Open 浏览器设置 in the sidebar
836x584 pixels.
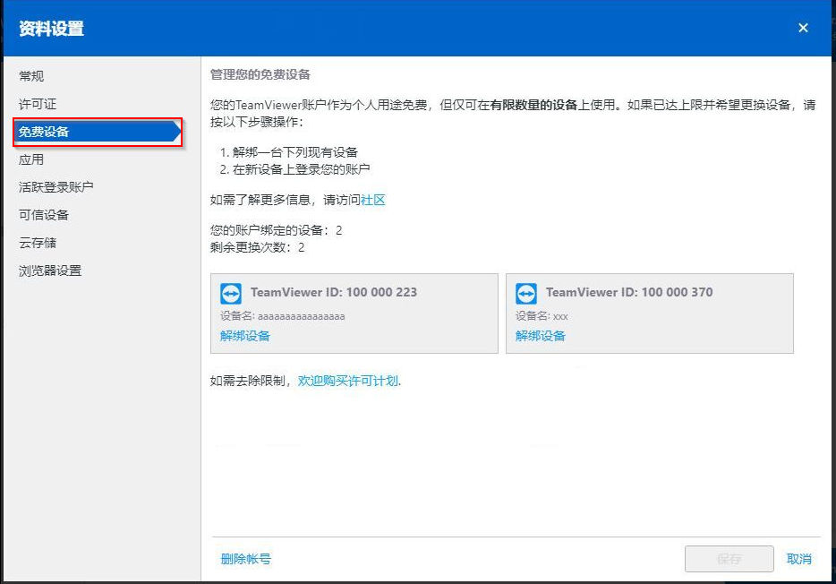[x=50, y=271]
